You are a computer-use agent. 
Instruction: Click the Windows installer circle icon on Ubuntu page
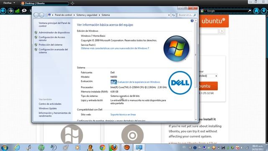click(x=72, y=135)
